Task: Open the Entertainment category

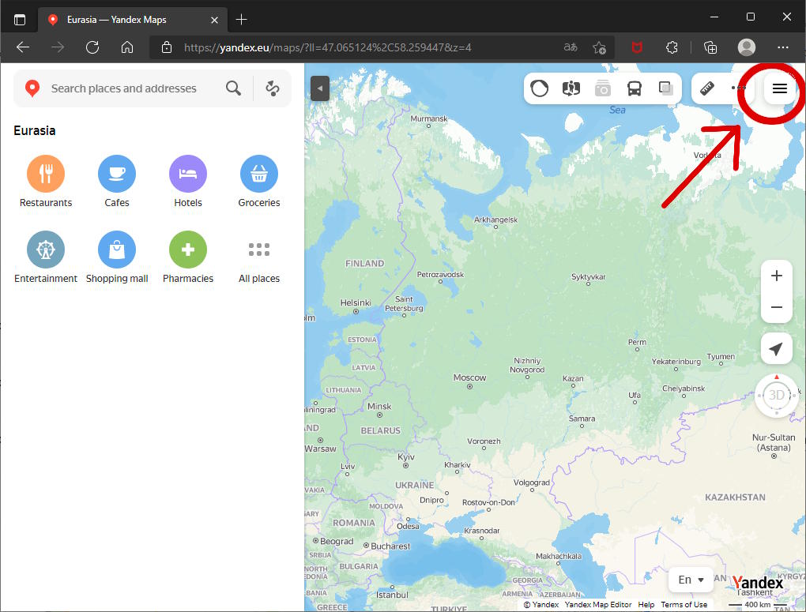Action: click(x=46, y=257)
